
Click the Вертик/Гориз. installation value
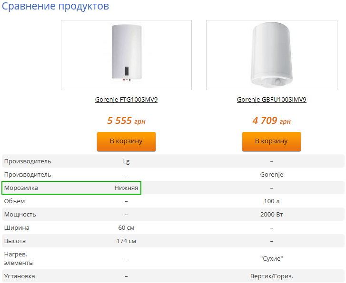pyautogui.click(x=271, y=276)
